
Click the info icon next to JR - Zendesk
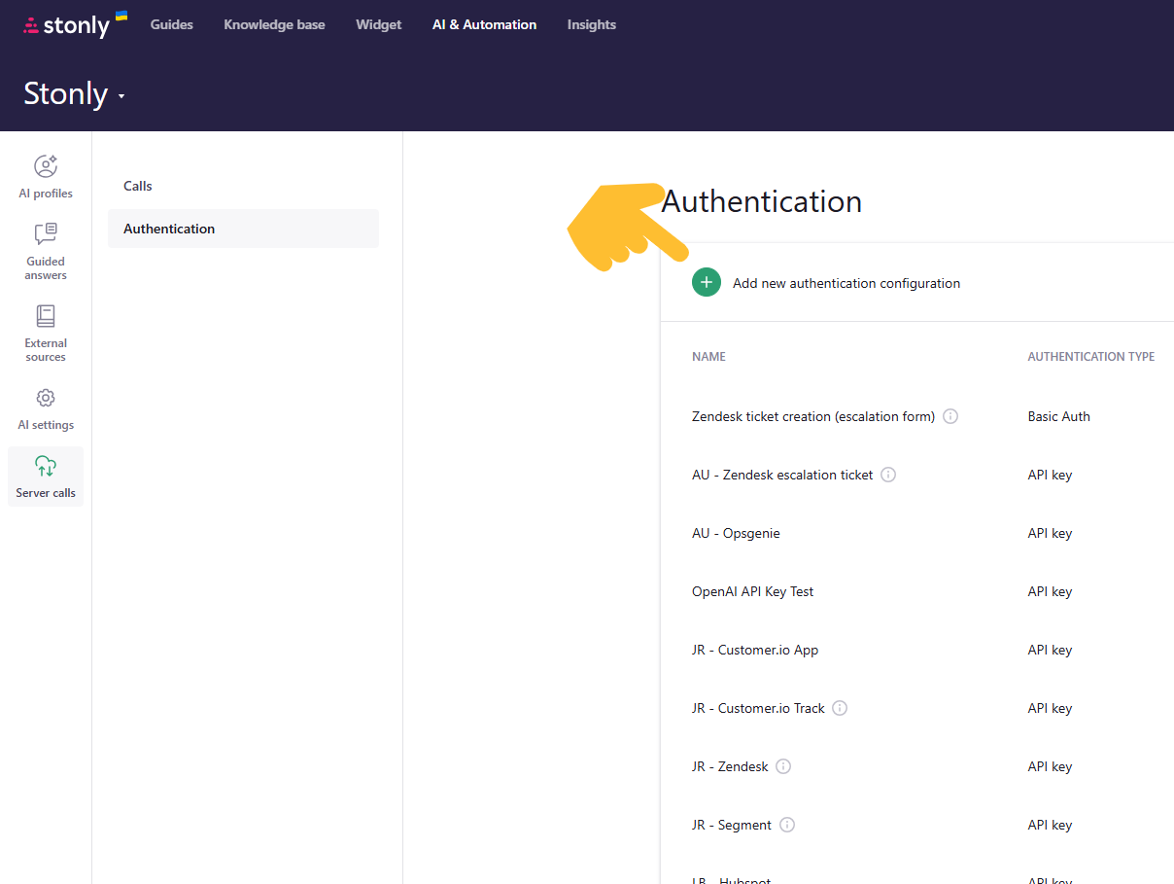coord(783,766)
